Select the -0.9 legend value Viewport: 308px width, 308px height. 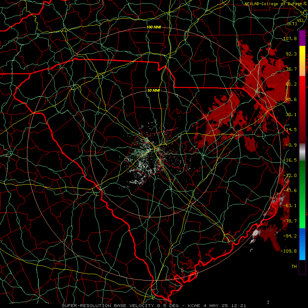[291, 145]
